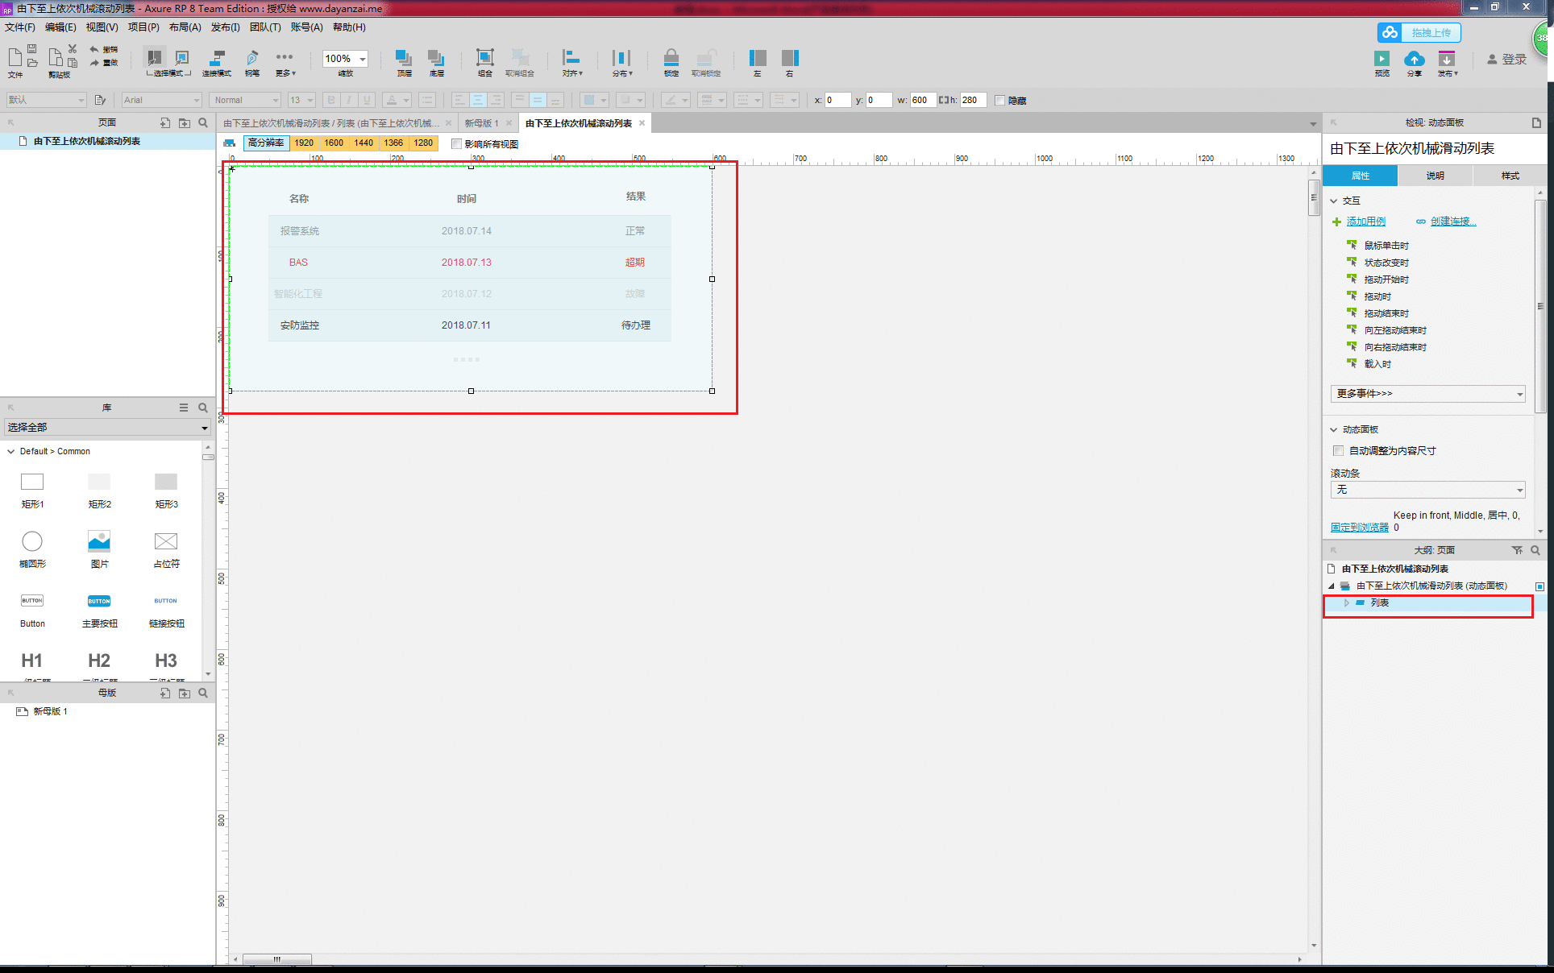Open the 团队(T) menu
This screenshot has width=1554, height=973.
tap(265, 27)
